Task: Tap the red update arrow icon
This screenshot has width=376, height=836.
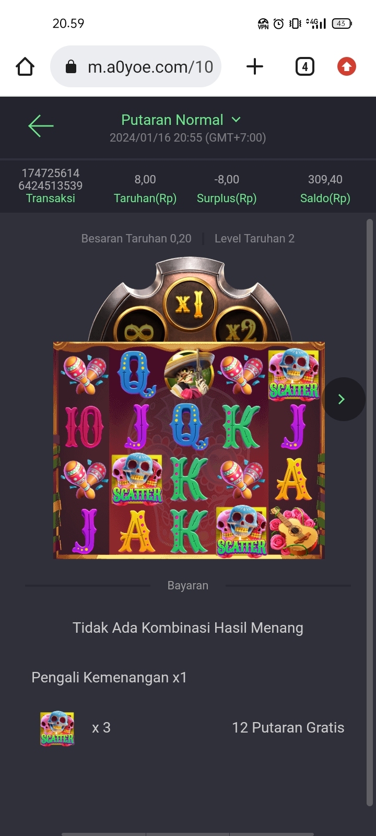Action: tap(347, 67)
